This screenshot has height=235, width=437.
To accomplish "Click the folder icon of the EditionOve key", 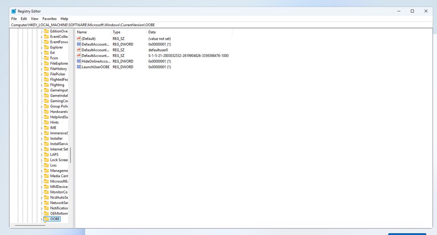I will (46, 31).
